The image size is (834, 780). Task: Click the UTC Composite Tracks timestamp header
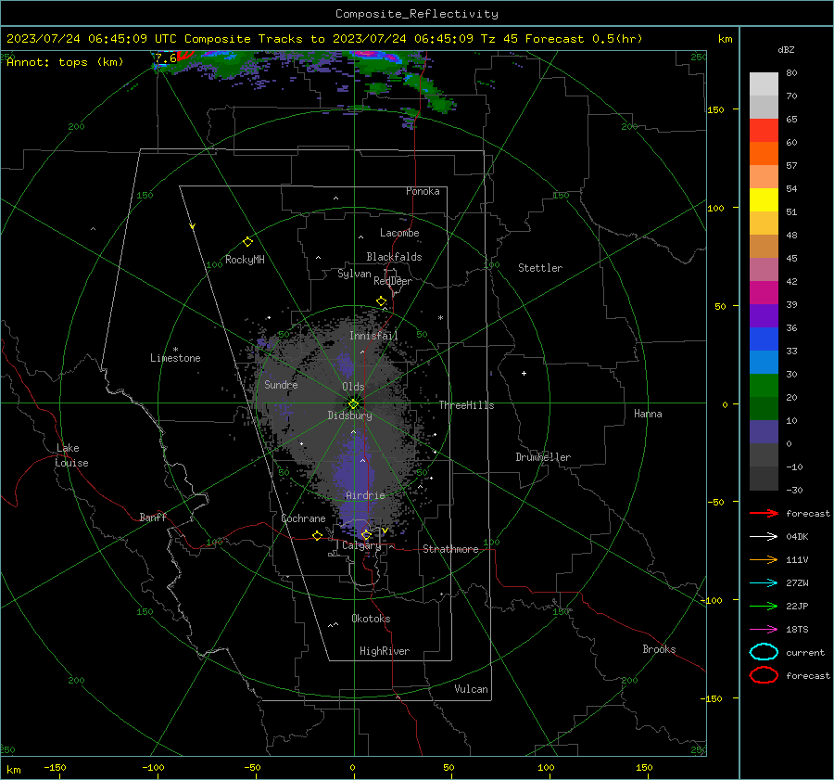[324, 39]
